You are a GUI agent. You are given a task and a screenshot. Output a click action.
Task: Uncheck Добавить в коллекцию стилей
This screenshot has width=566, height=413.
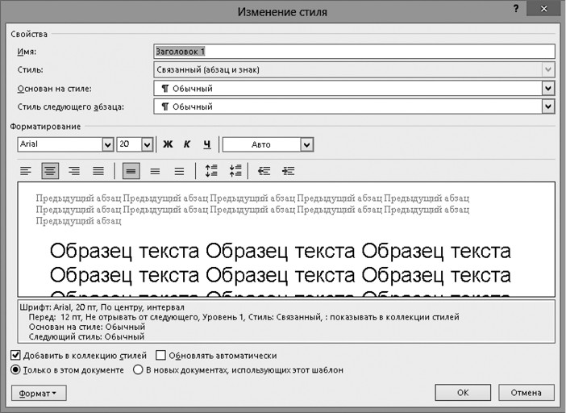coord(17,355)
